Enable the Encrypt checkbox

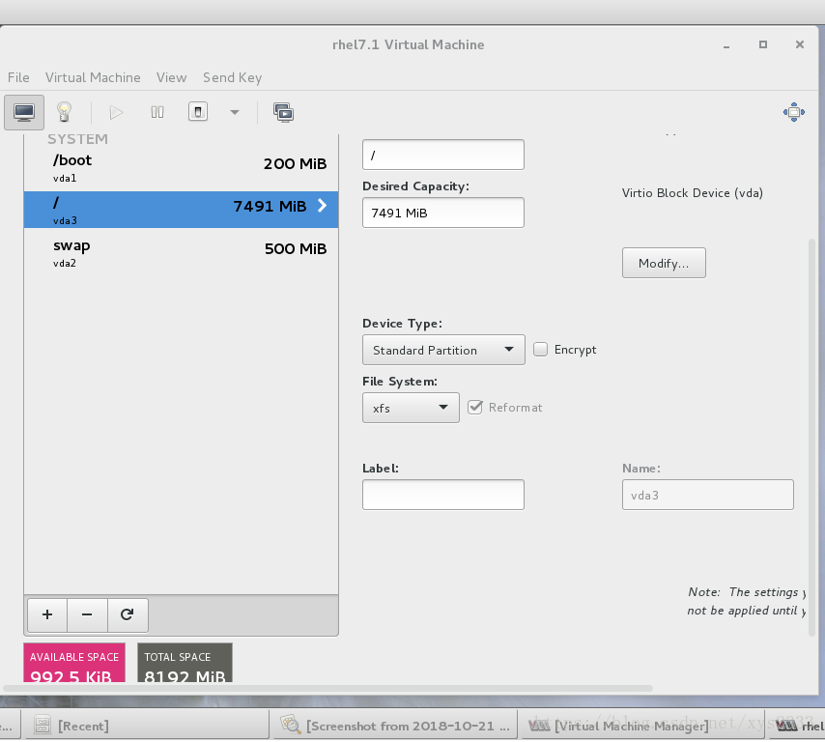(540, 350)
